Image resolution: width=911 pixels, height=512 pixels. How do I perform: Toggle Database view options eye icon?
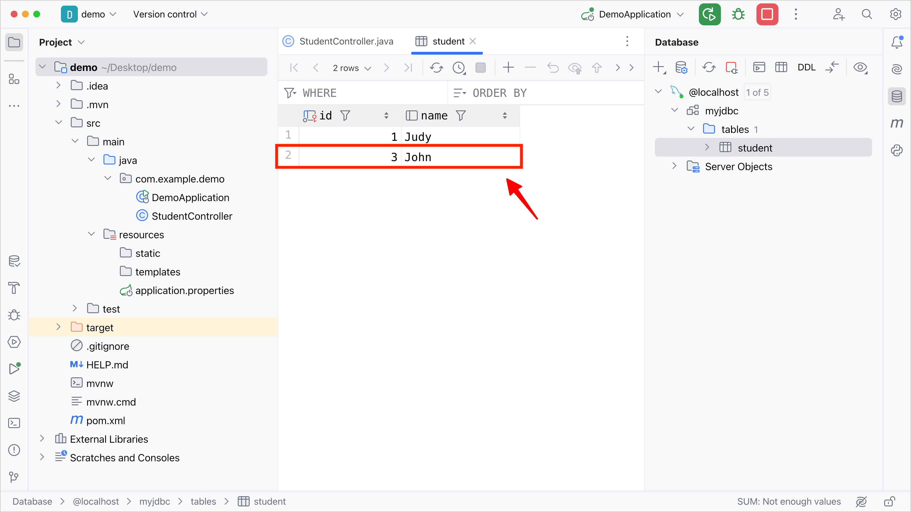tap(860, 67)
